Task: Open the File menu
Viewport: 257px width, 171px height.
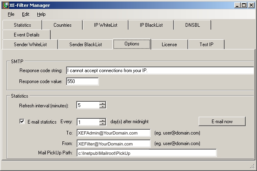Action: (x=11, y=15)
